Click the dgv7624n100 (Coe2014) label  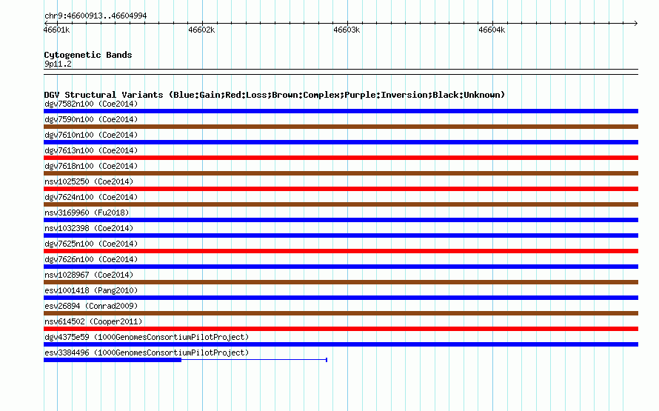(91, 197)
